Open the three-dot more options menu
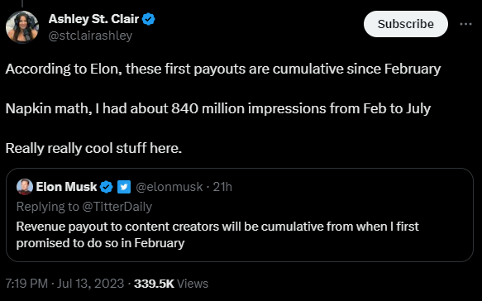Screen dimensions: 482x301 pos(465,24)
